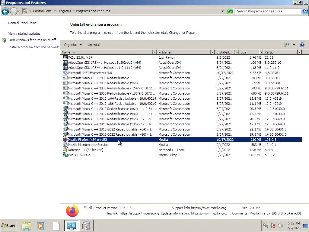Click the Visual C++ 2012 (x64) installer icon

[x=65, y=108]
